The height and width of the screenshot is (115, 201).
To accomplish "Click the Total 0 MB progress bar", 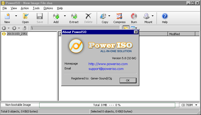I will 107,105.
